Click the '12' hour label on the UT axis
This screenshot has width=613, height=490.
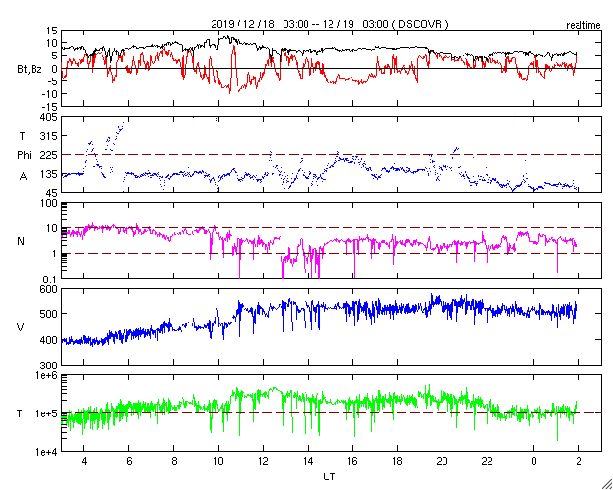click(x=263, y=461)
